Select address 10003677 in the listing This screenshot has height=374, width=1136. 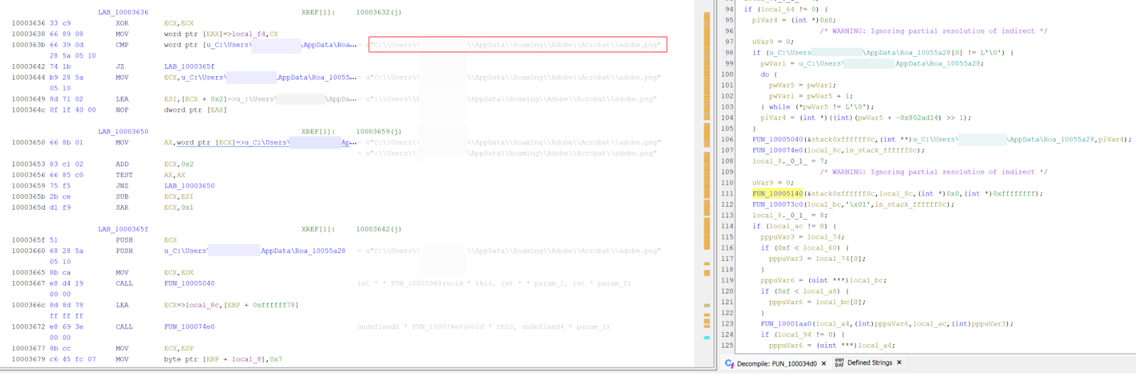click(x=29, y=348)
